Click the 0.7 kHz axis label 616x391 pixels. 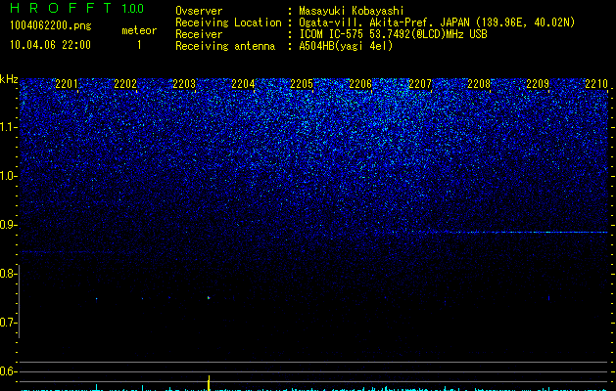[8, 323]
